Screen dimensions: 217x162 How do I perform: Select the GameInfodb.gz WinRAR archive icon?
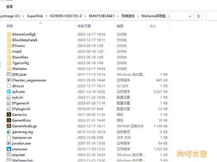click(x=9, y=126)
